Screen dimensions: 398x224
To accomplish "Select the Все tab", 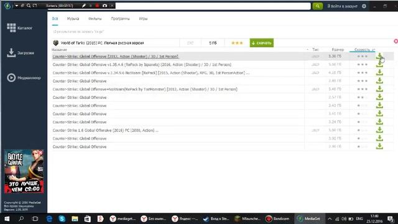I will point(55,19).
